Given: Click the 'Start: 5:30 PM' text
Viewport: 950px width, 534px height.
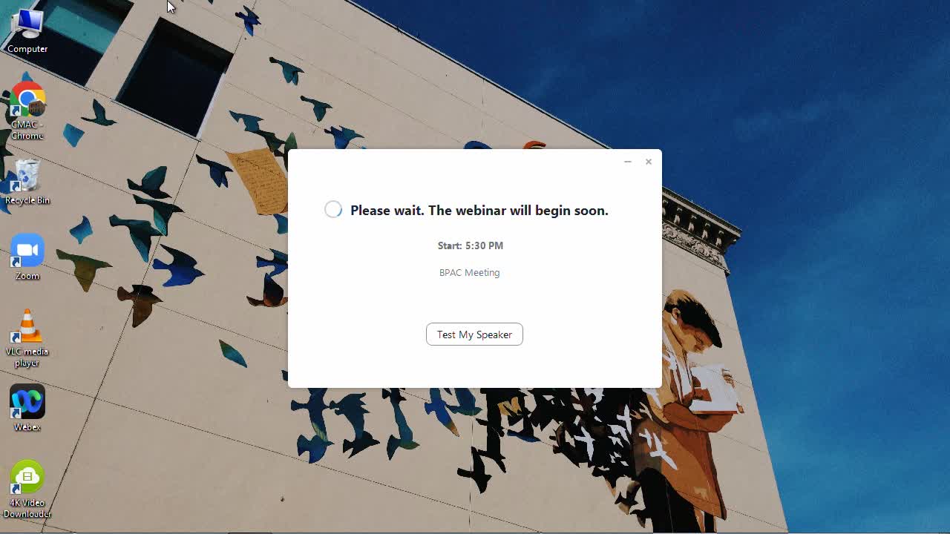Looking at the screenshot, I should click(x=471, y=245).
